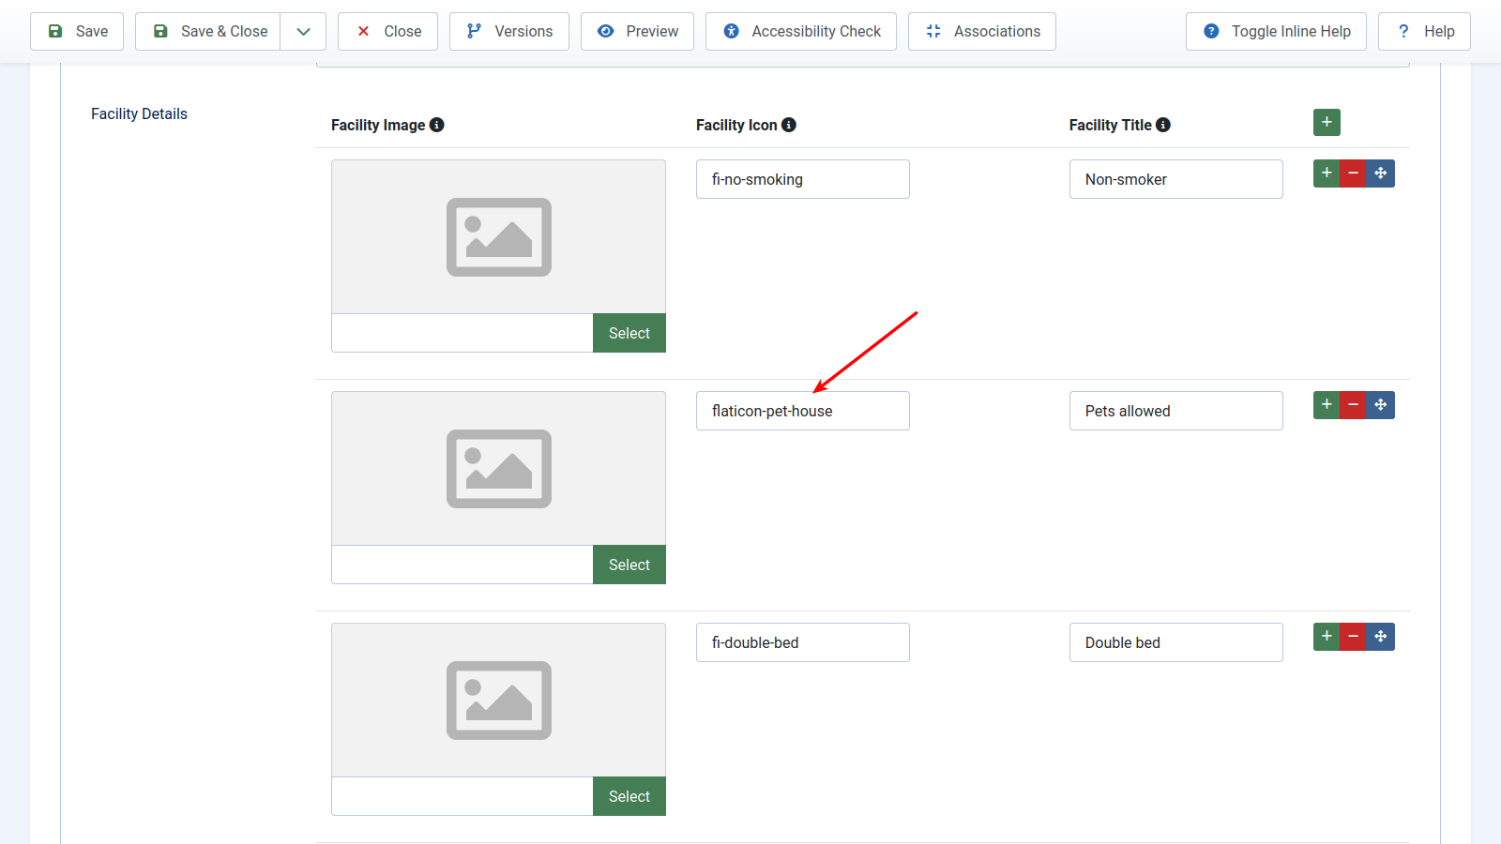Run the Accessibility Check
The image size is (1501, 844).
(x=800, y=32)
